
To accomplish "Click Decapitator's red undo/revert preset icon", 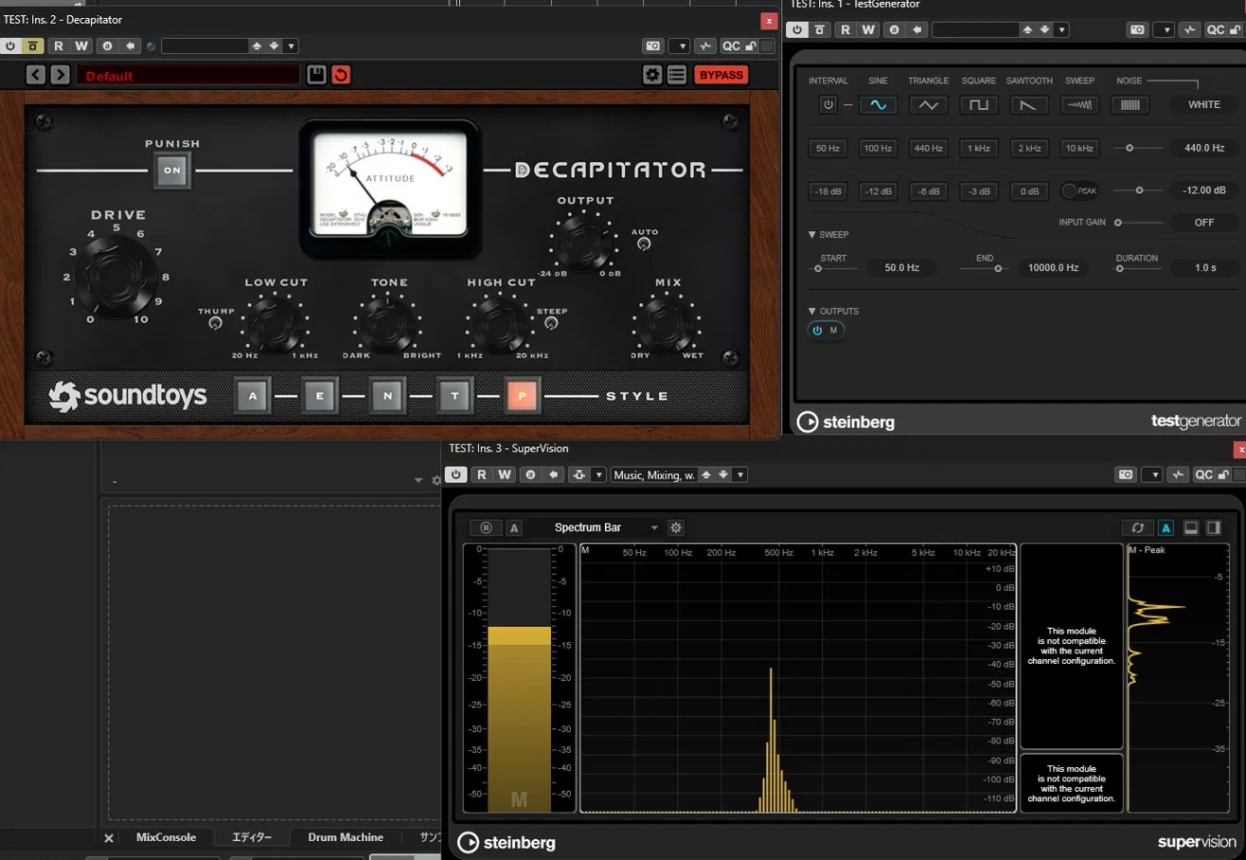I will coord(341,75).
